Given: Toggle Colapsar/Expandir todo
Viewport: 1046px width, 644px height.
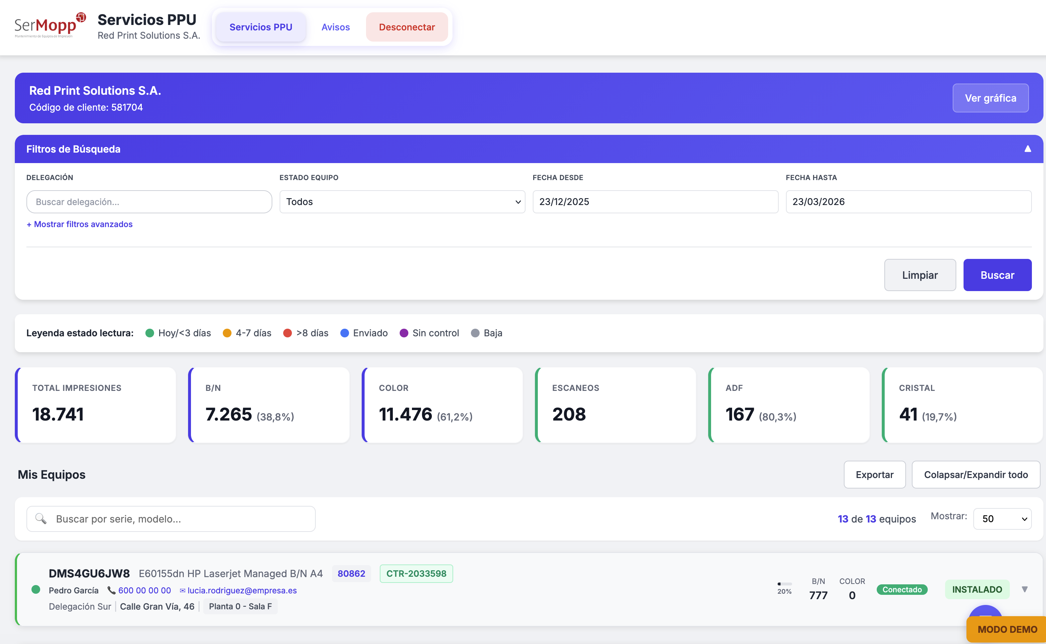Looking at the screenshot, I should pos(976,474).
